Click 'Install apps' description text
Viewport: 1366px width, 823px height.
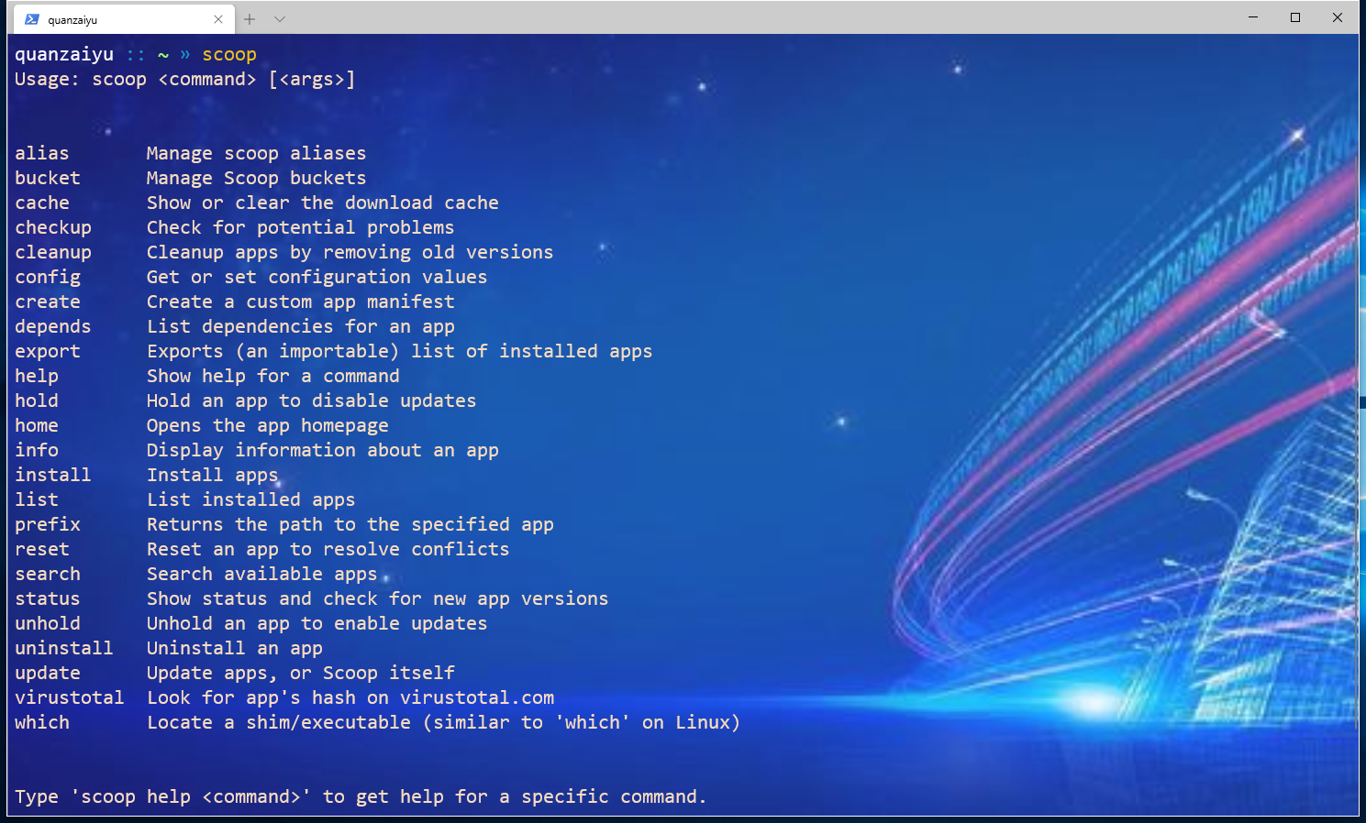(x=213, y=475)
